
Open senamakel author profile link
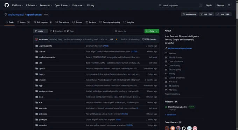(x=43, y=39)
